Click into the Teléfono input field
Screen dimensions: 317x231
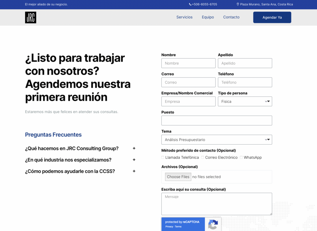click(x=245, y=82)
